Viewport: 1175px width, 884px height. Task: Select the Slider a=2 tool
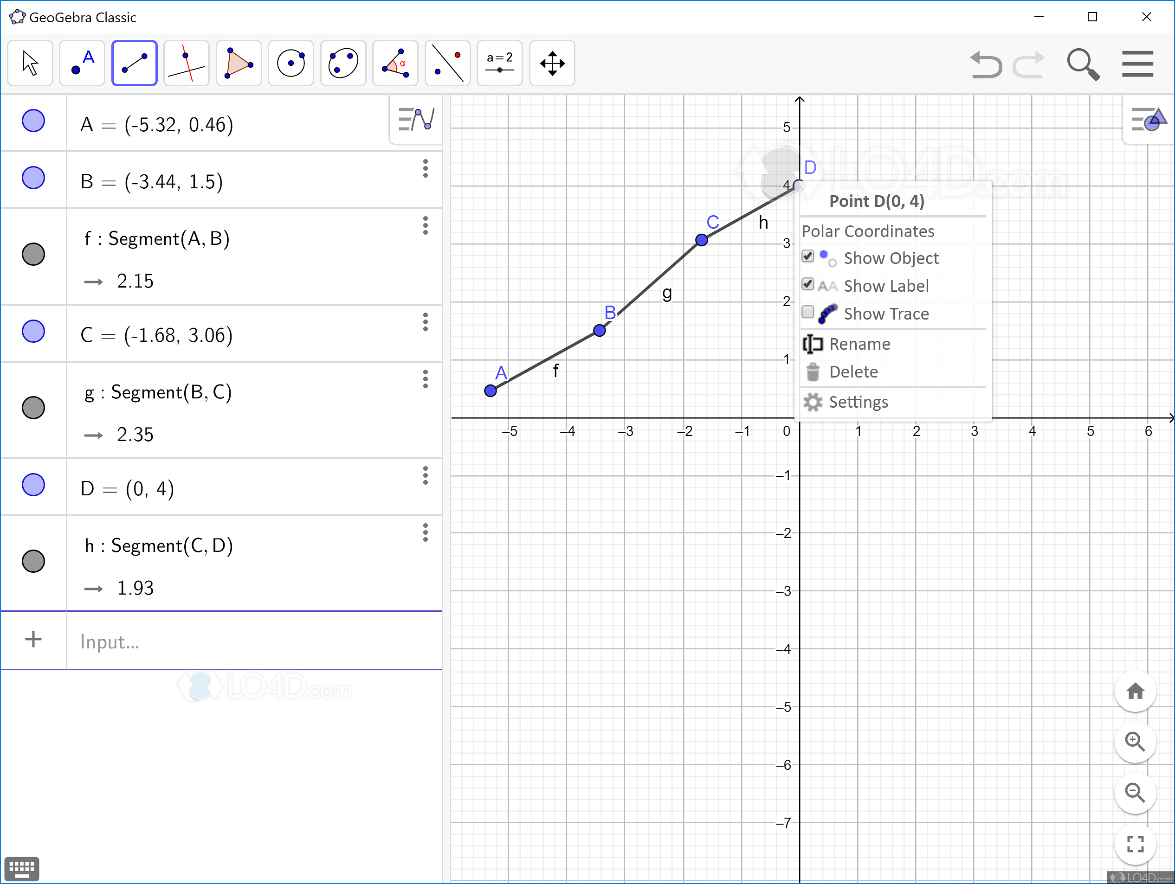click(x=499, y=63)
